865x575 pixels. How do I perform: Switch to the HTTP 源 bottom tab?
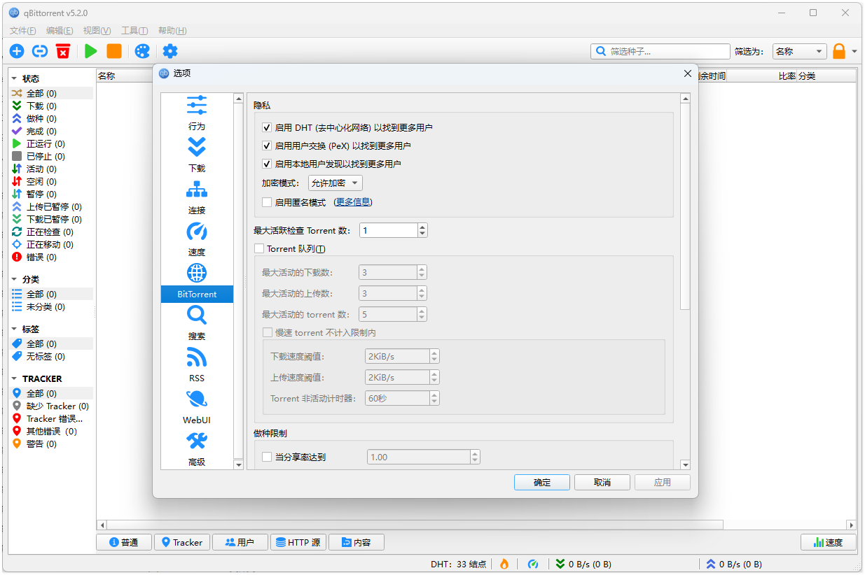298,542
